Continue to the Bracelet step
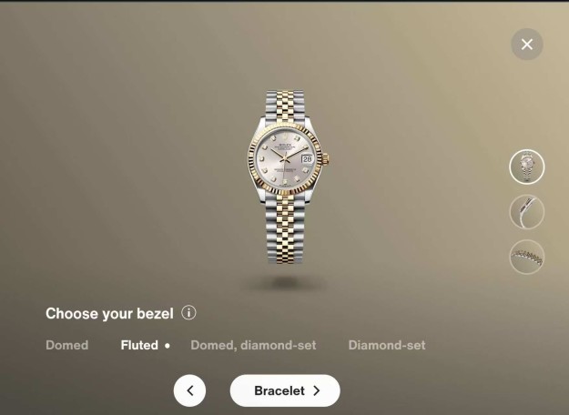 pos(285,390)
